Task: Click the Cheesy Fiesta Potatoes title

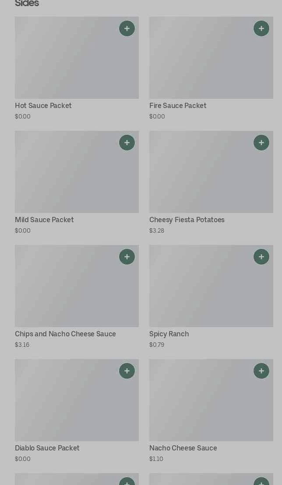Action: click(x=187, y=220)
